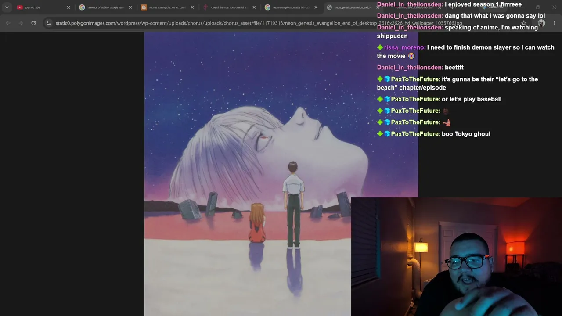
Task: Go back to the previous page
Action: (8, 23)
